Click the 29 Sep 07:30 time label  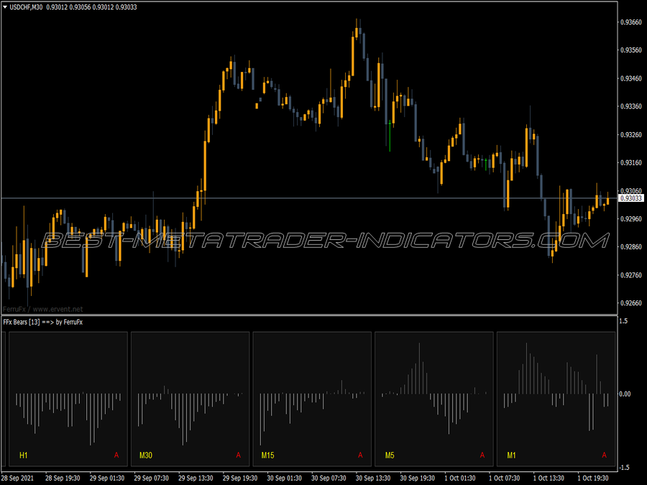[x=152, y=478]
